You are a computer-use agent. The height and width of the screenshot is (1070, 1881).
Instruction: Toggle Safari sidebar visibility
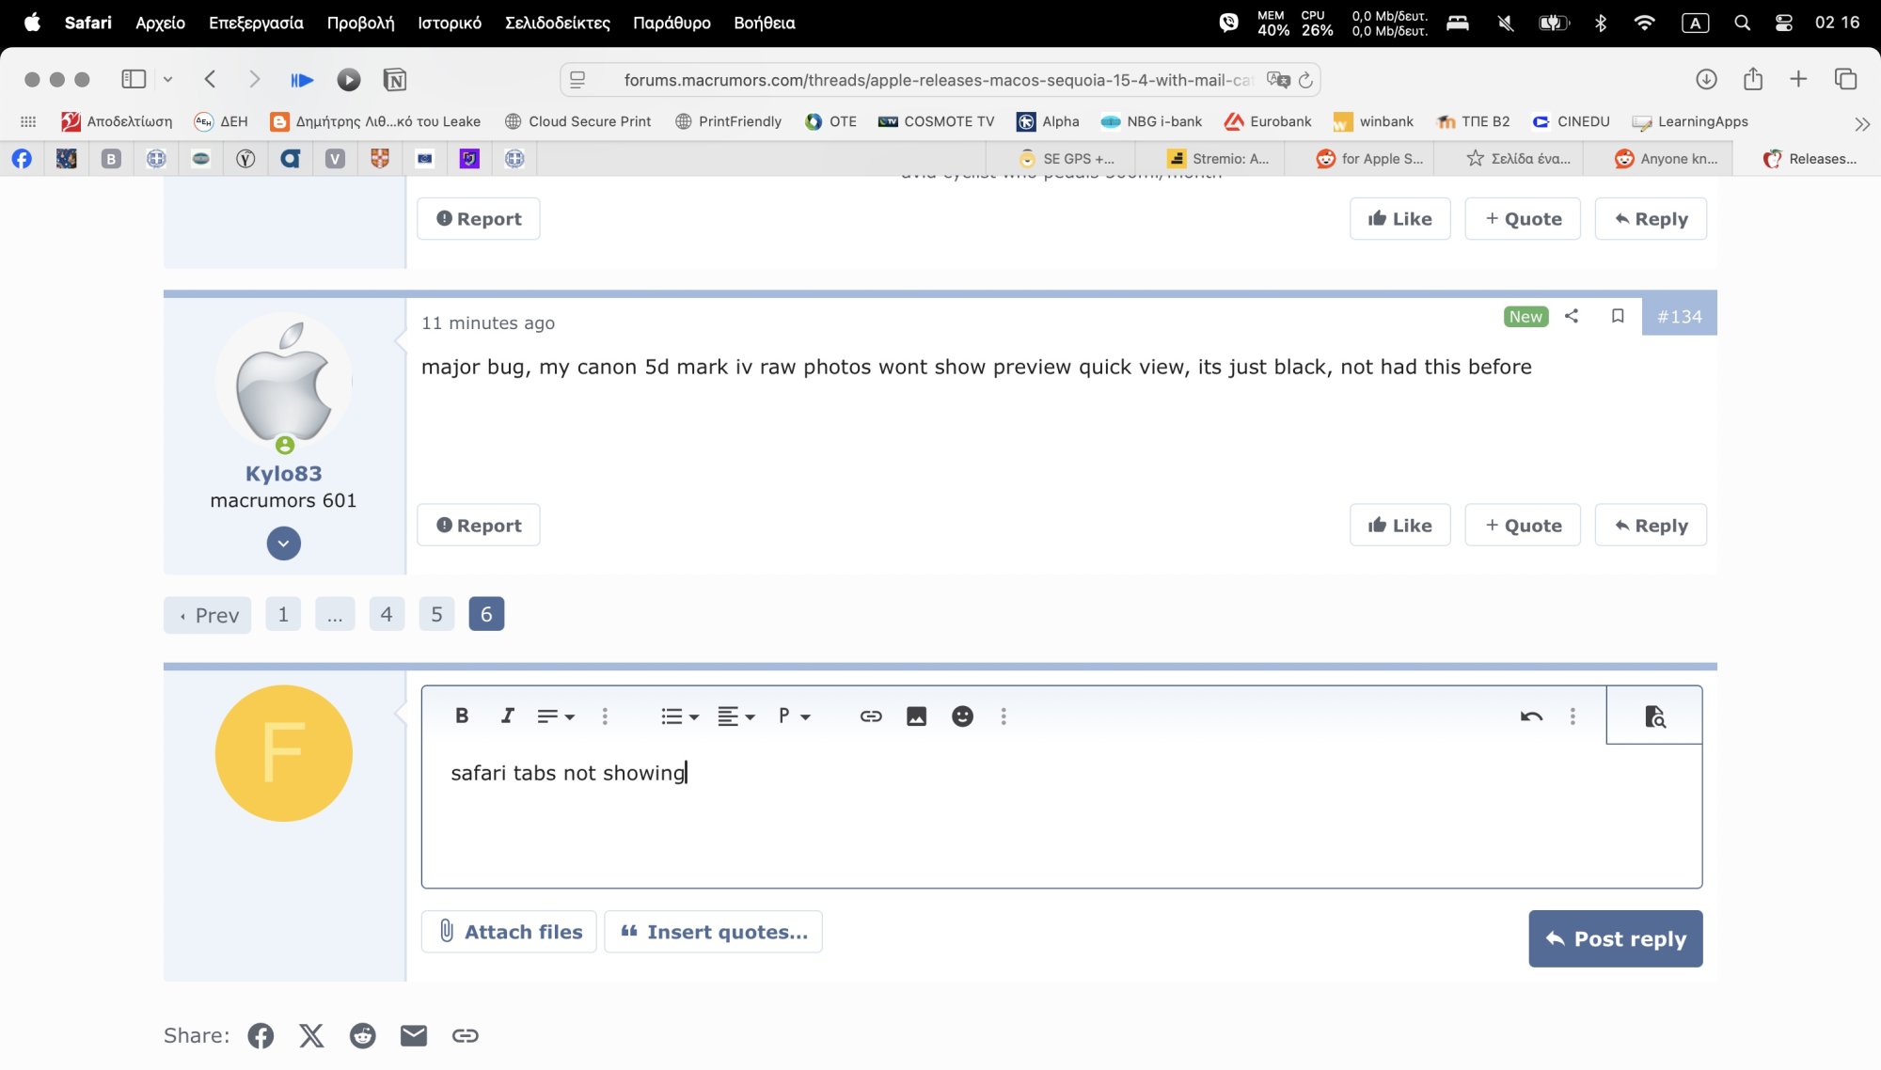[134, 80]
